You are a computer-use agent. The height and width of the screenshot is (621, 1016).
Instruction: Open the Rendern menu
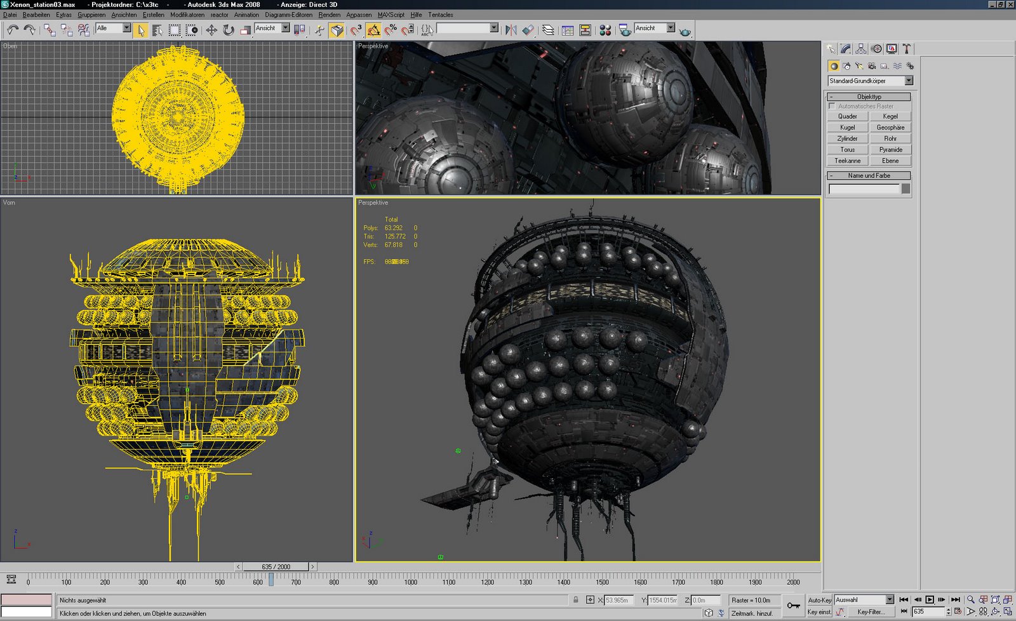click(x=329, y=15)
